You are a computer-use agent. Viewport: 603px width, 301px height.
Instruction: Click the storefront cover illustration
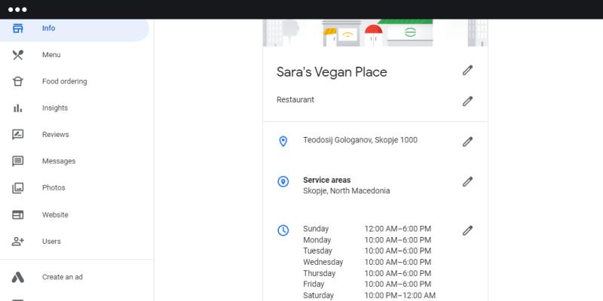pos(375,33)
